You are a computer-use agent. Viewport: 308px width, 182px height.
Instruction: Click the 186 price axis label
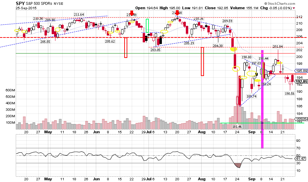click(299, 106)
